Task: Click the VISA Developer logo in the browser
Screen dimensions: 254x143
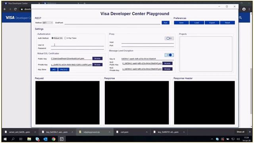Action: pos(18,17)
